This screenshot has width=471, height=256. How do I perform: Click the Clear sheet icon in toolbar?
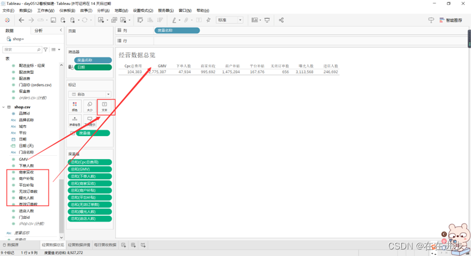123,20
